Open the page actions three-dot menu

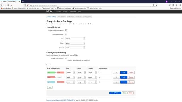[x=151, y=5]
